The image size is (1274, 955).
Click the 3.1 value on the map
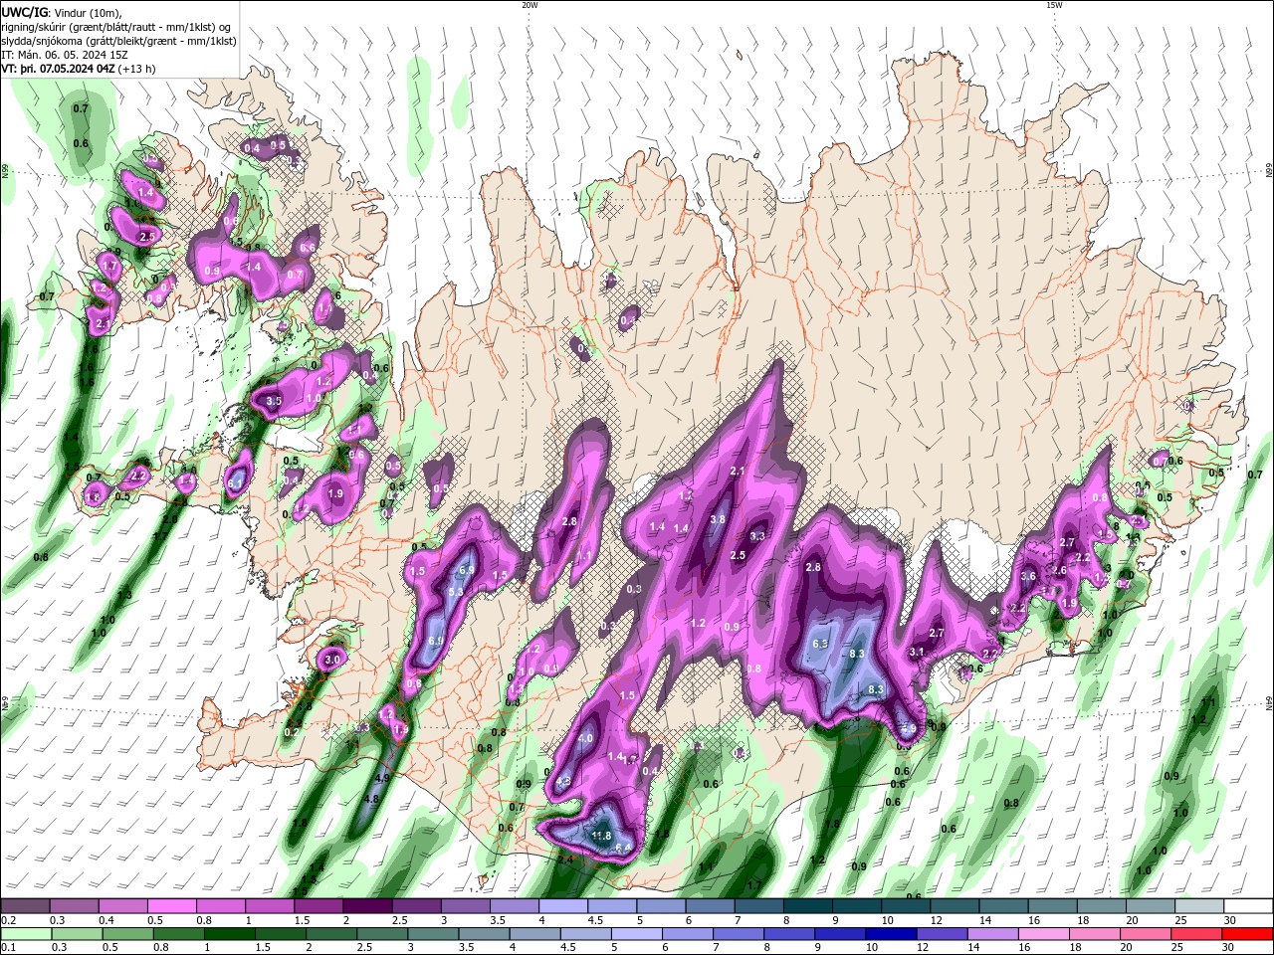point(917,652)
